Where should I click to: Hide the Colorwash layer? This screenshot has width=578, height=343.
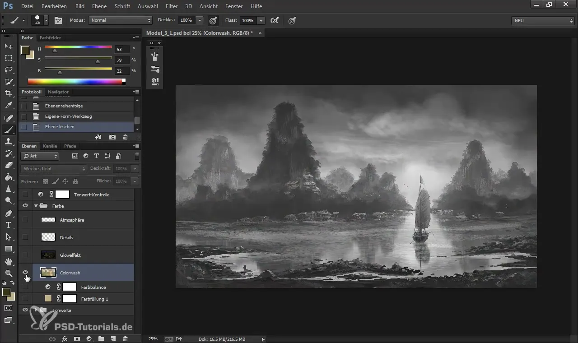[x=25, y=273]
